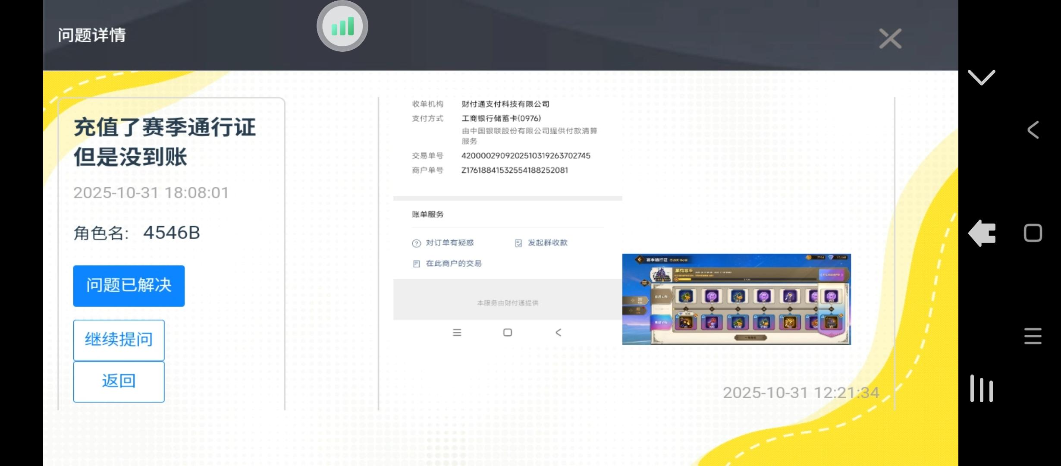The height and width of the screenshot is (466, 1061).
Task: Open the three-line hamburger menu in right sidebar
Action: [x=1033, y=336]
